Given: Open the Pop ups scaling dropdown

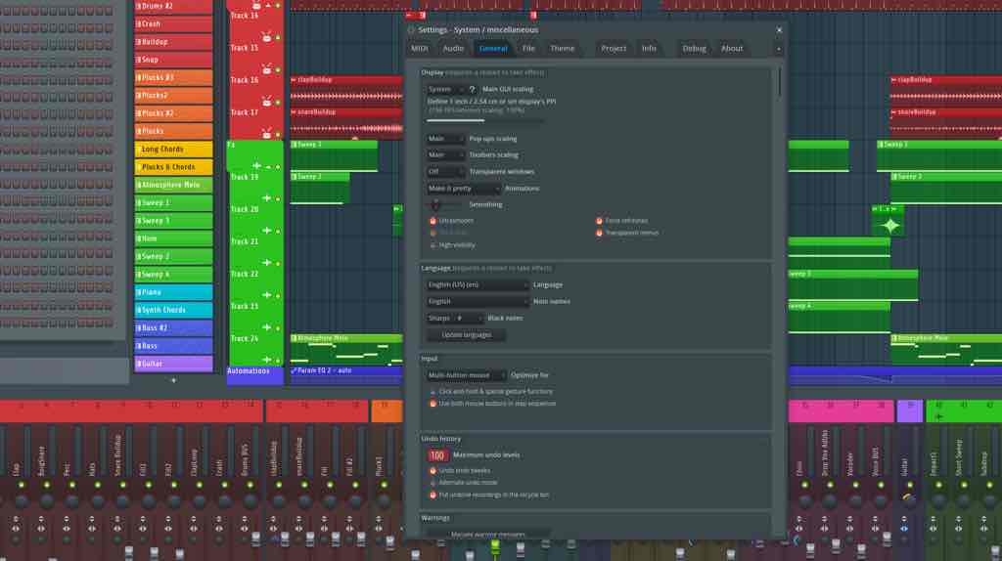Looking at the screenshot, I should pos(445,139).
